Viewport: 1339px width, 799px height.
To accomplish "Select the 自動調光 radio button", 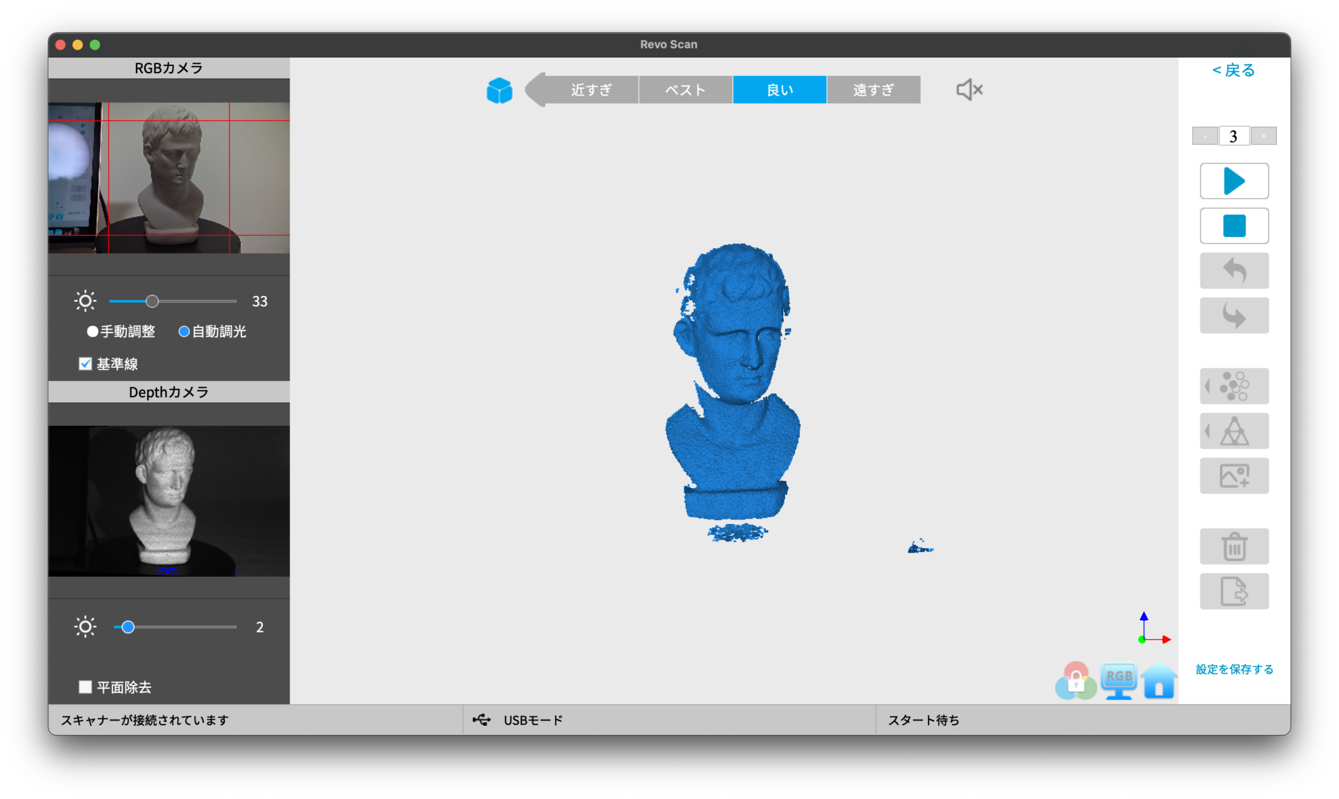I will 184,332.
